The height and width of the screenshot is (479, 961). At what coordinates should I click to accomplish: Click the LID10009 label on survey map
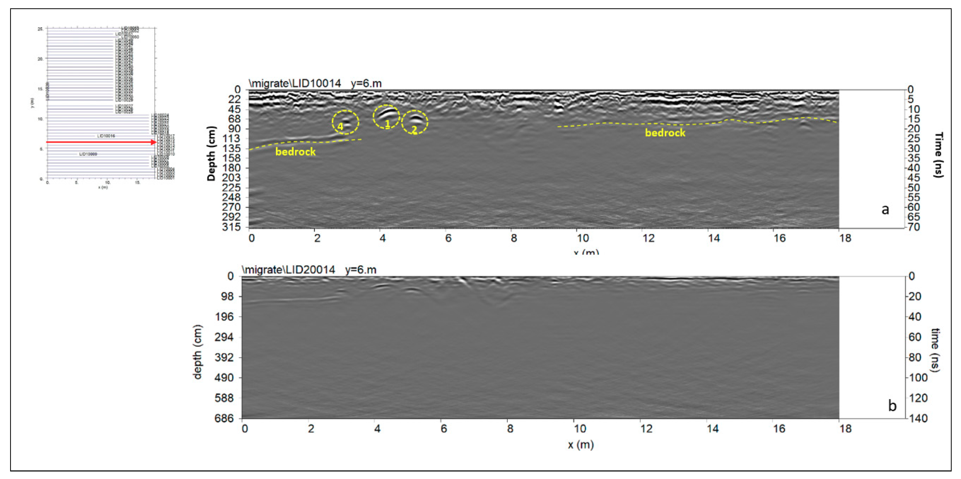[88, 154]
